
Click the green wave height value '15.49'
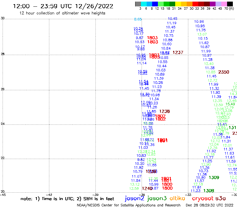tap(230, 104)
